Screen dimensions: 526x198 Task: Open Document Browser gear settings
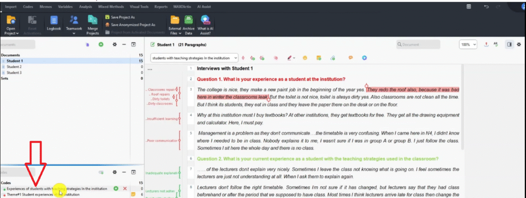tap(519, 45)
